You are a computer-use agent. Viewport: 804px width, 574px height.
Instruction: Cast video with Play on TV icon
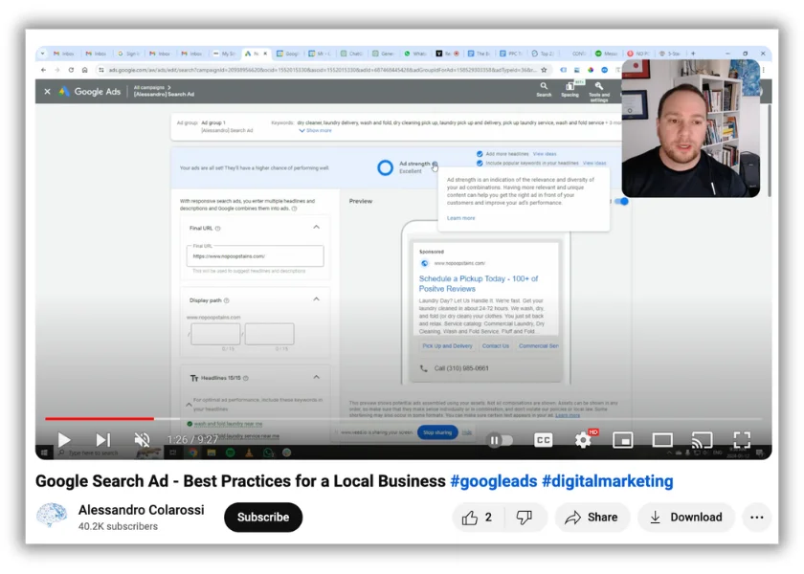point(702,440)
